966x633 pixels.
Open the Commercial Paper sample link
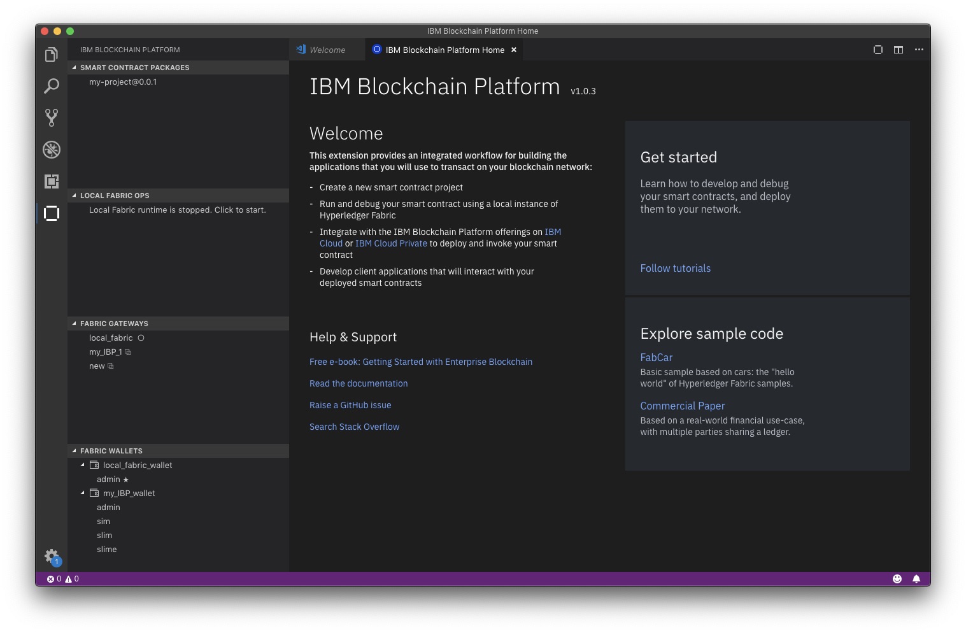(x=683, y=406)
